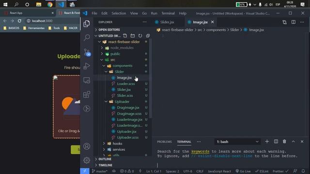Open Remote Explorer view
Image resolution: width=310 pixels, height=174 pixels.
[87, 80]
